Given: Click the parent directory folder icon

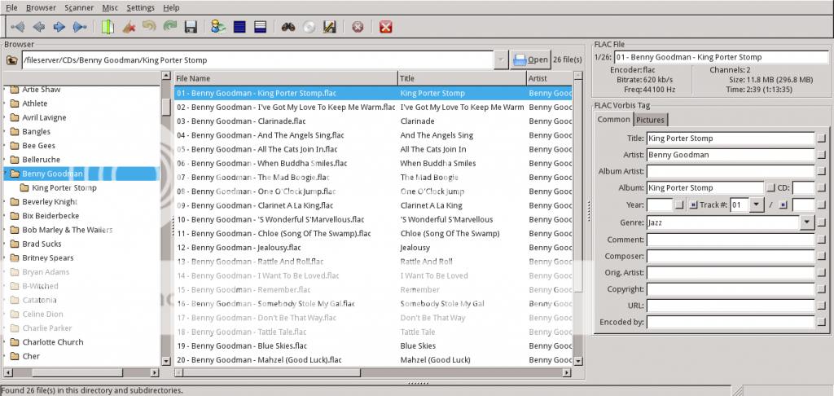Looking at the screenshot, I should [x=12, y=60].
